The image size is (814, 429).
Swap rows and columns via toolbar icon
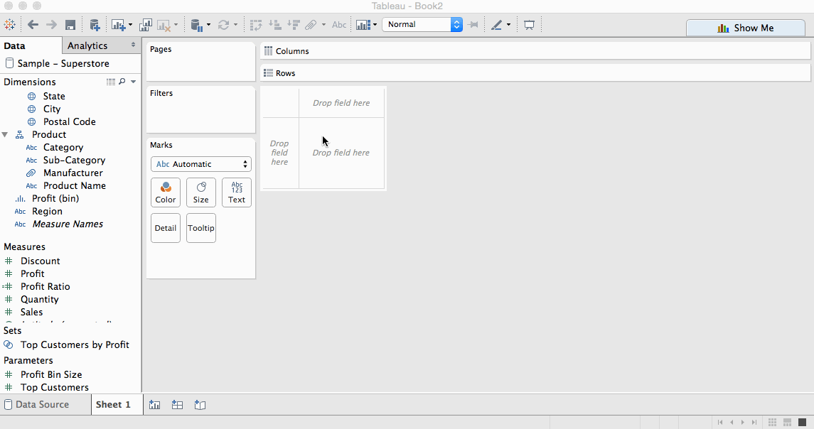click(256, 25)
